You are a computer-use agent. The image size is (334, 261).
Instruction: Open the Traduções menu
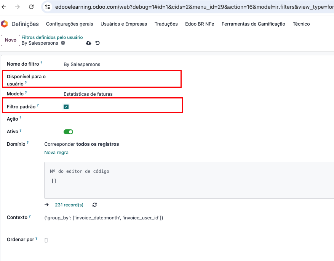tap(166, 24)
